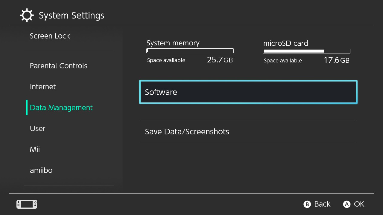Choose Mii from the sidebar
Screen dimensions: 383x215
coord(35,149)
